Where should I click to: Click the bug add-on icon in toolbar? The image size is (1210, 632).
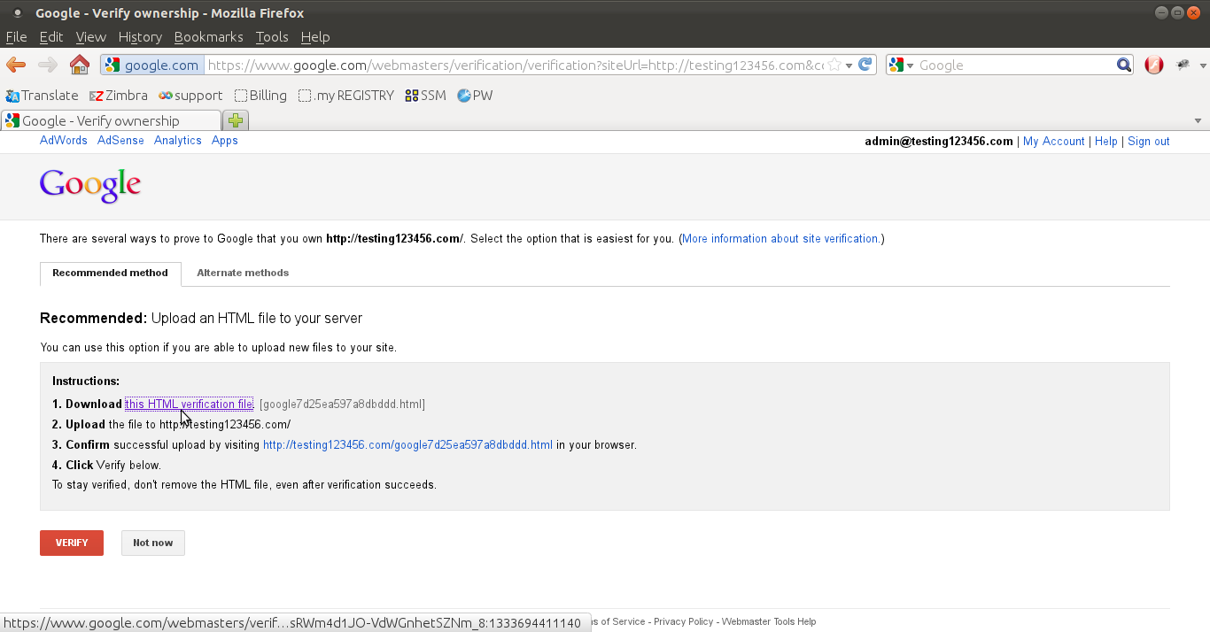coord(1183,65)
